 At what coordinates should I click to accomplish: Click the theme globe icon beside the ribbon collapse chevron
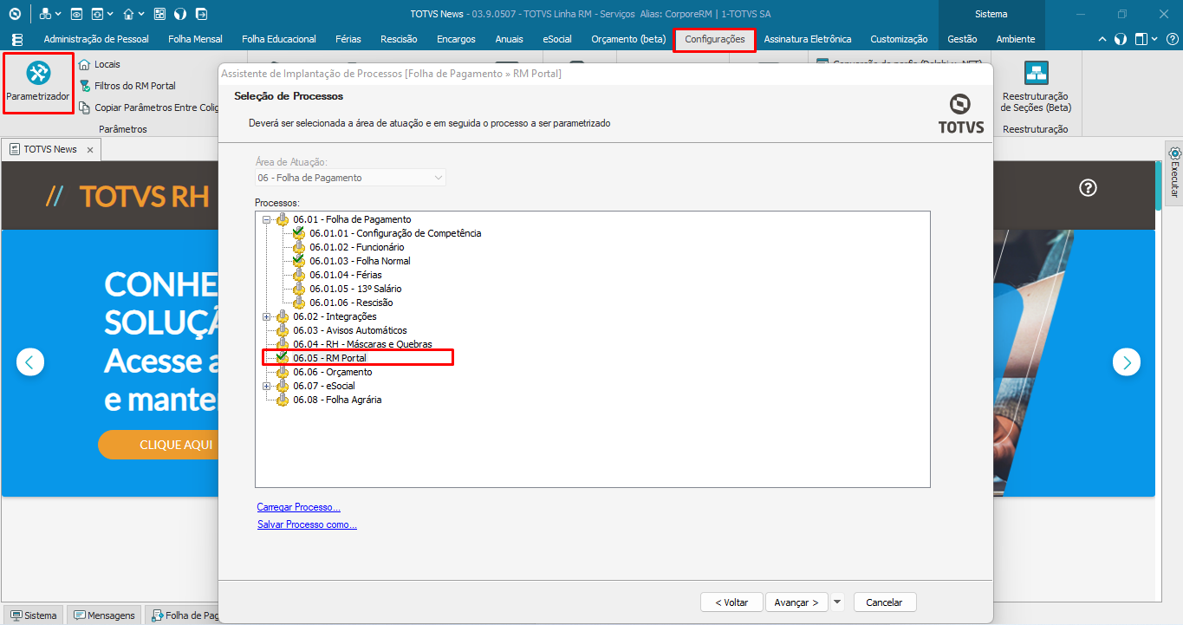(x=1121, y=39)
